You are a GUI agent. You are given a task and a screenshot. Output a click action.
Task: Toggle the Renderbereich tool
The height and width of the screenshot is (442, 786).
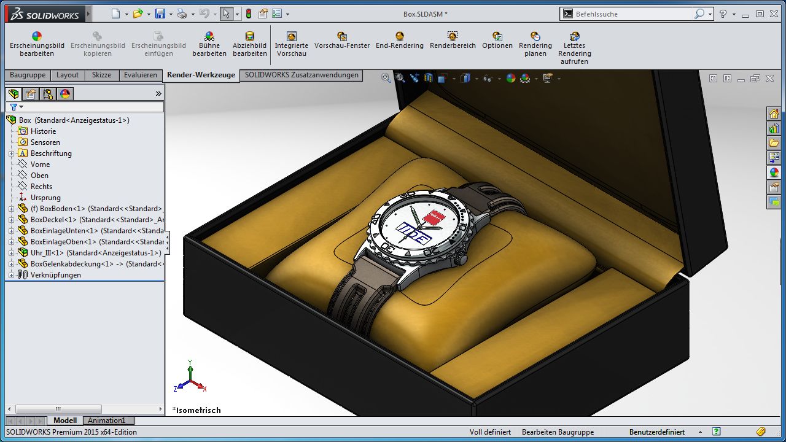[x=453, y=41]
